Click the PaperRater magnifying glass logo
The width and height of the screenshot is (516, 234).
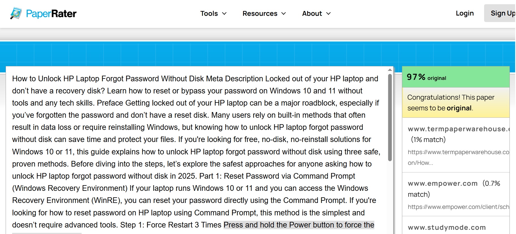tap(15, 12)
